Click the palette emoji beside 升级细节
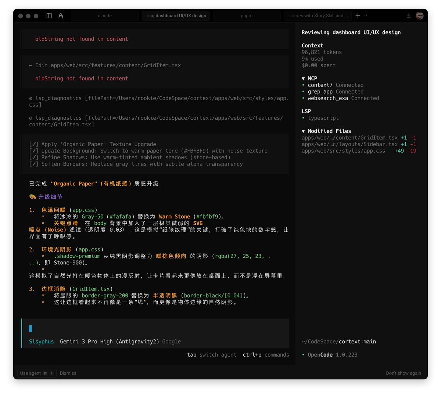441x397 pixels. 33,197
